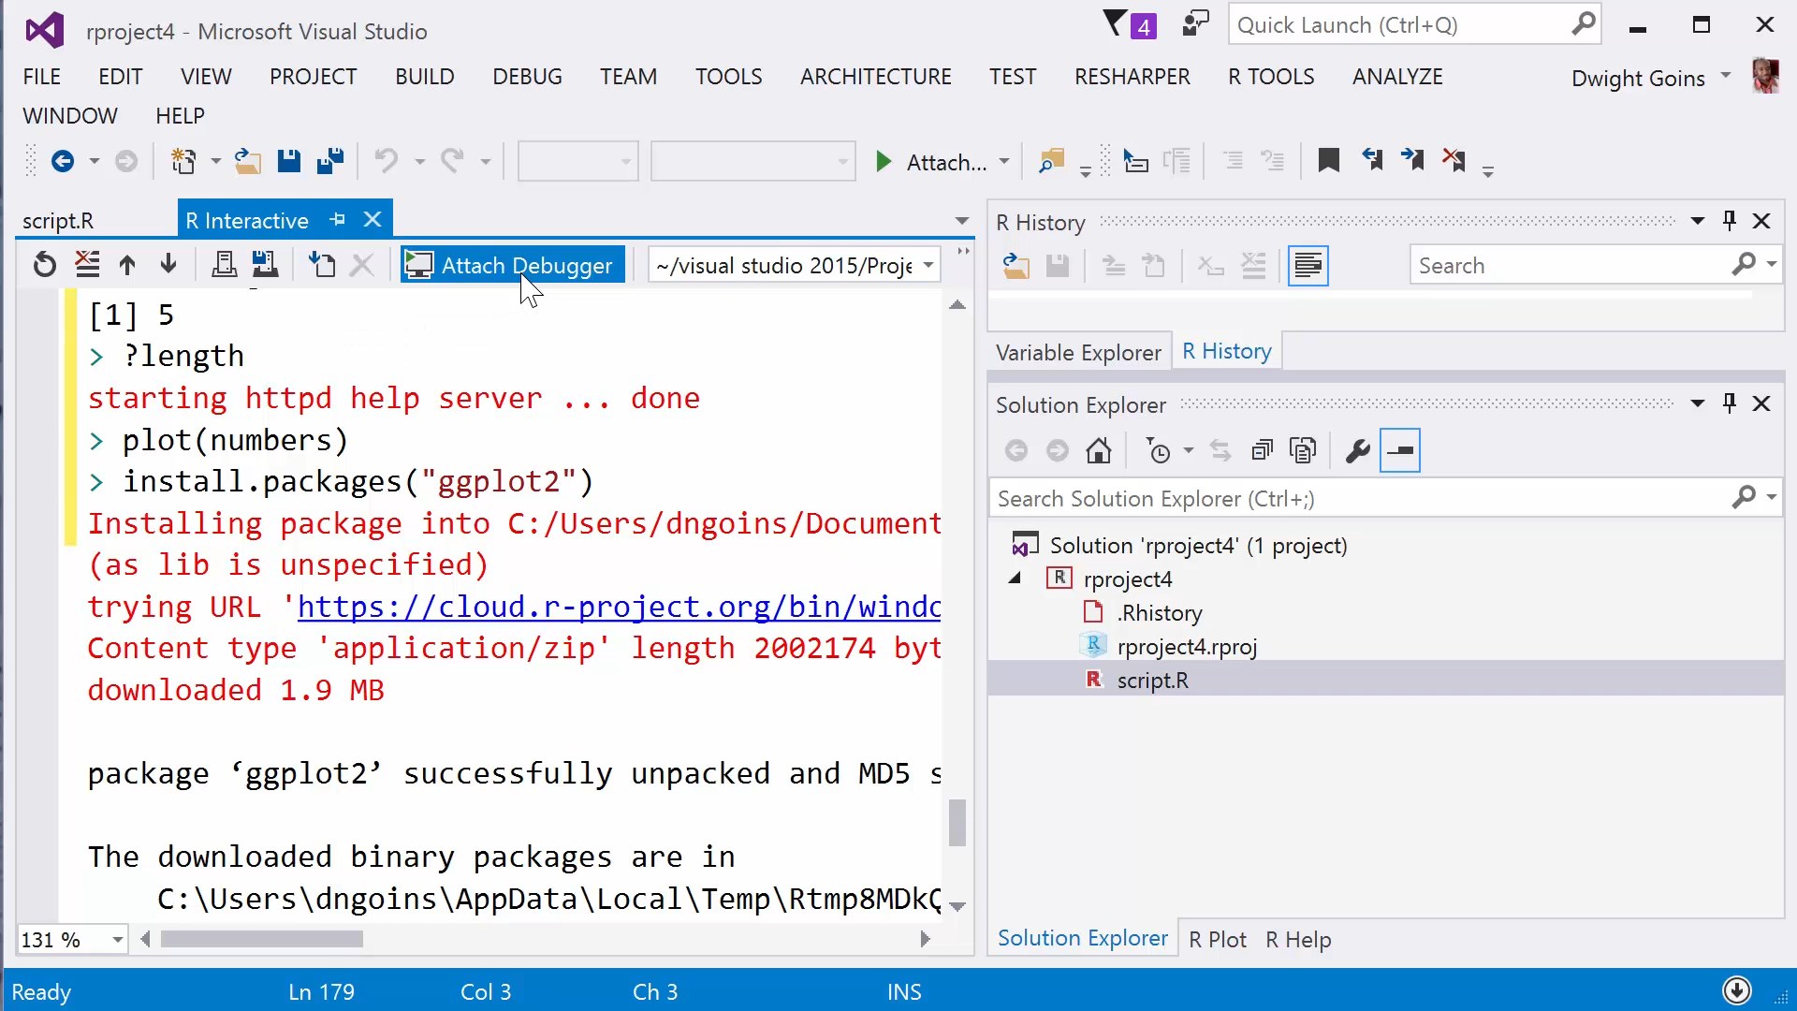This screenshot has height=1011, width=1797.
Task: Click the Home icon in Solution Explorer
Action: click(x=1099, y=451)
